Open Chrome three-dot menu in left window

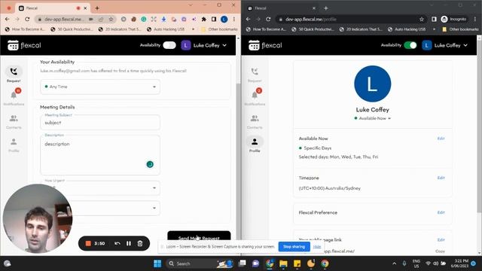234,19
